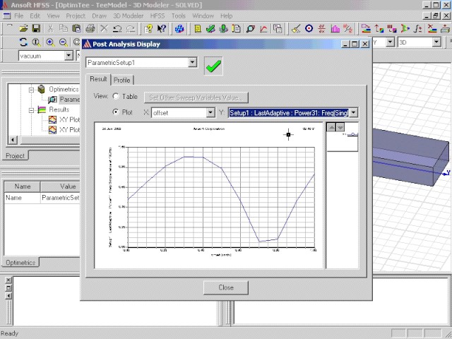Select the Optimetrics tab in left panel
The image size is (452, 339).
20,262
